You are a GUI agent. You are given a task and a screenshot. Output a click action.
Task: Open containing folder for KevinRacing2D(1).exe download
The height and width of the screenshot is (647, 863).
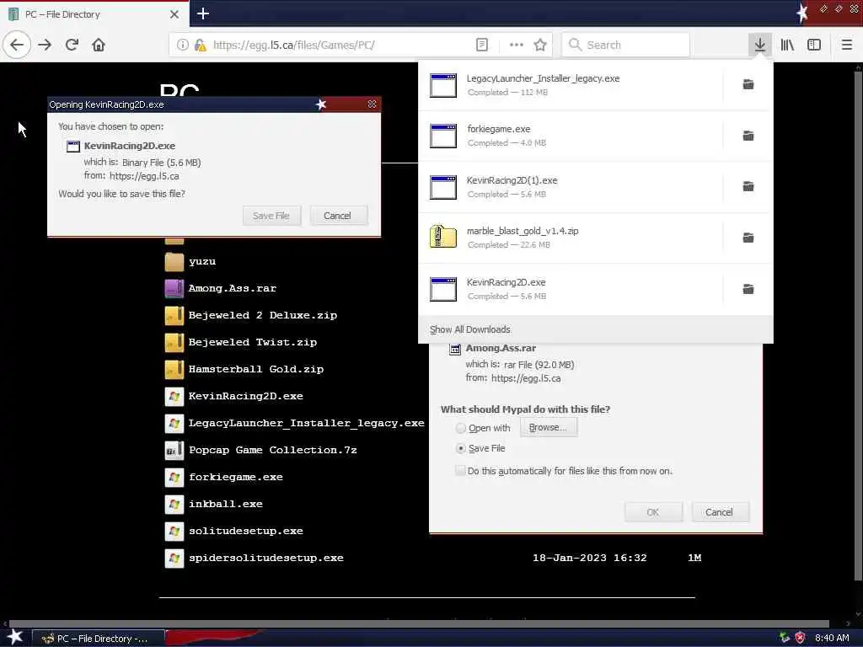coord(748,186)
